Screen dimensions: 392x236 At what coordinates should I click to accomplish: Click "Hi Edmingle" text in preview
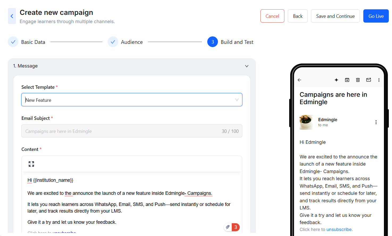tap(313, 142)
